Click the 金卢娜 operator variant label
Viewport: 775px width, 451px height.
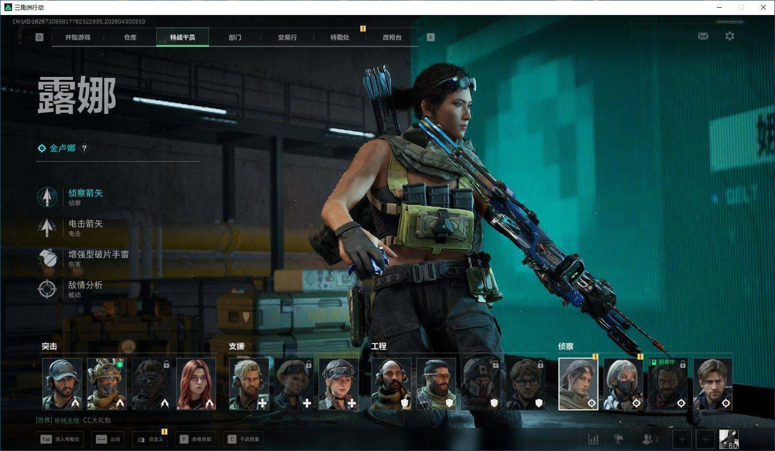click(x=62, y=149)
